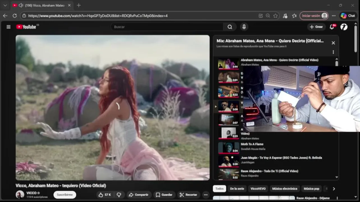Select the ViccoVEVO filter chip
The height and width of the screenshot is (202, 360).
[258, 189]
